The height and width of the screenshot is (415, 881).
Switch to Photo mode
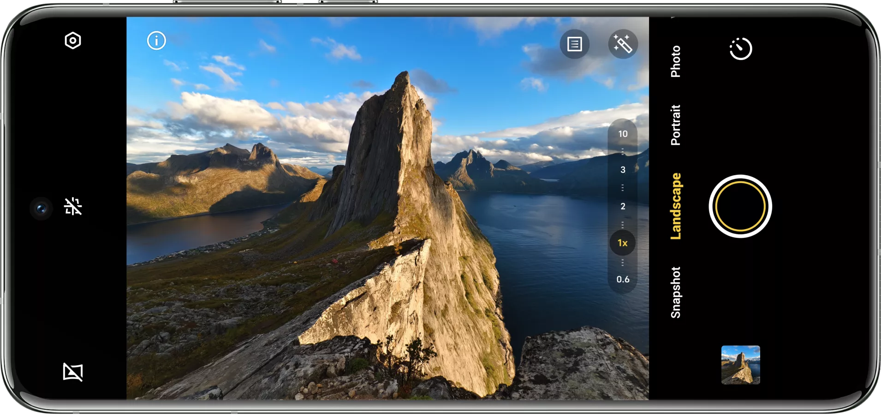[675, 61]
